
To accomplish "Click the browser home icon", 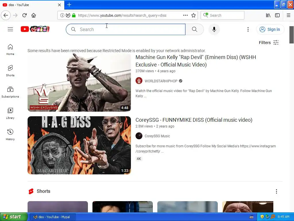I will [34, 15].
